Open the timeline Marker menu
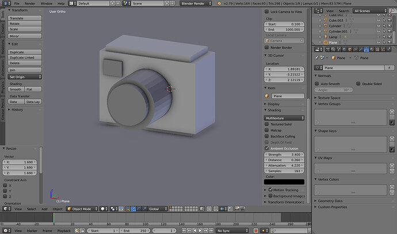This screenshot has width=397, height=234. (x=32, y=231)
